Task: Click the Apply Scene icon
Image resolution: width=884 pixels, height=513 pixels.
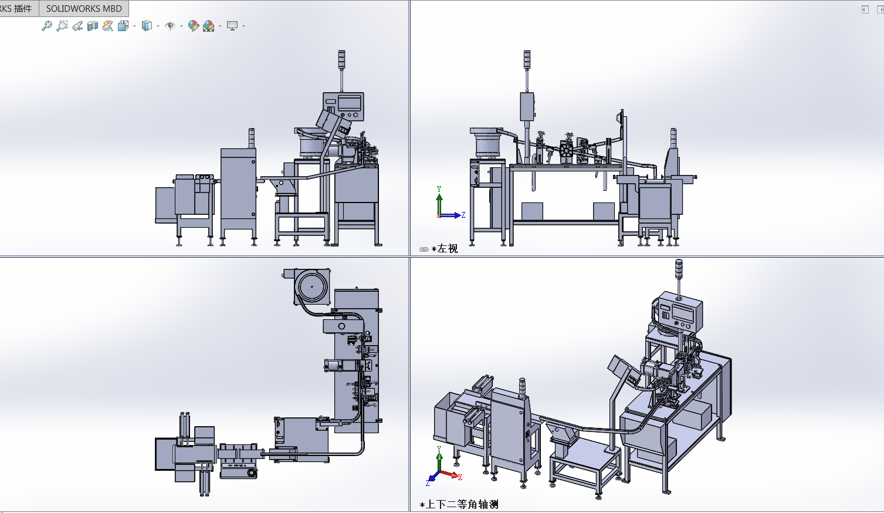Action: (x=209, y=26)
